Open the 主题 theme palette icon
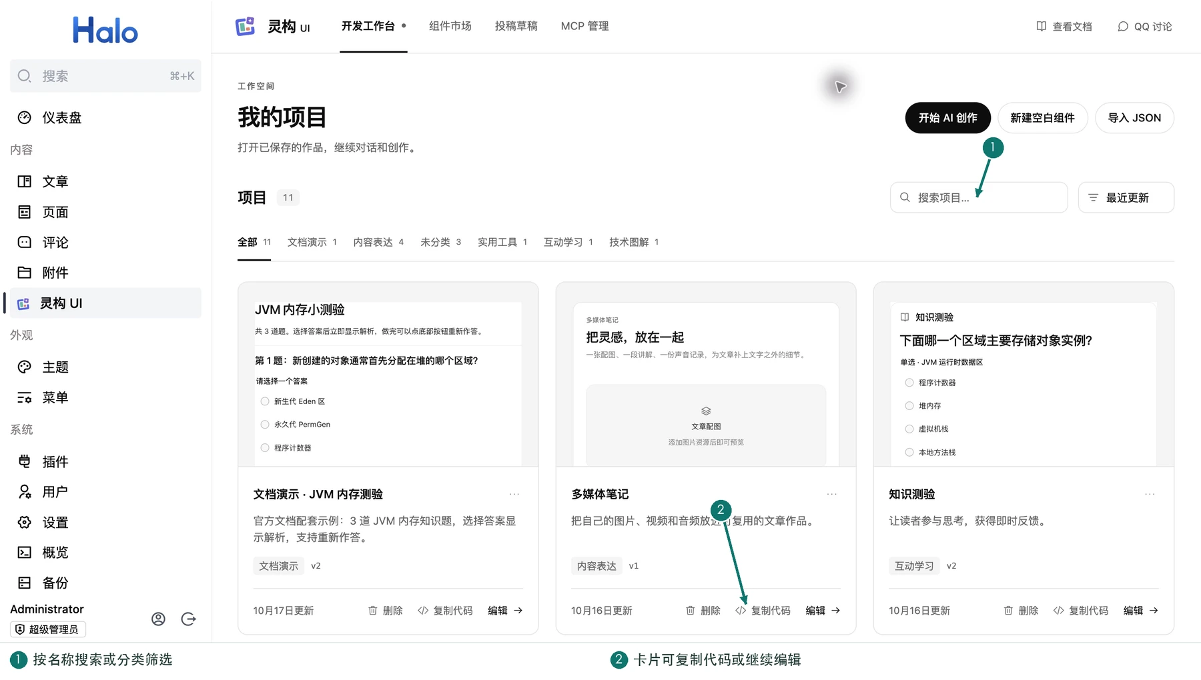The width and height of the screenshot is (1201, 680). pos(25,367)
